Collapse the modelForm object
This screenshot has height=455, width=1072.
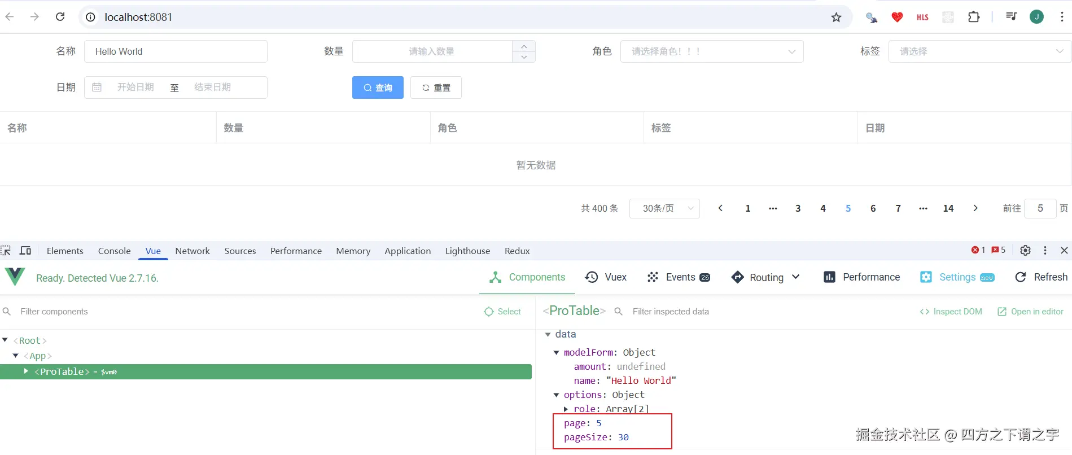tap(556, 352)
